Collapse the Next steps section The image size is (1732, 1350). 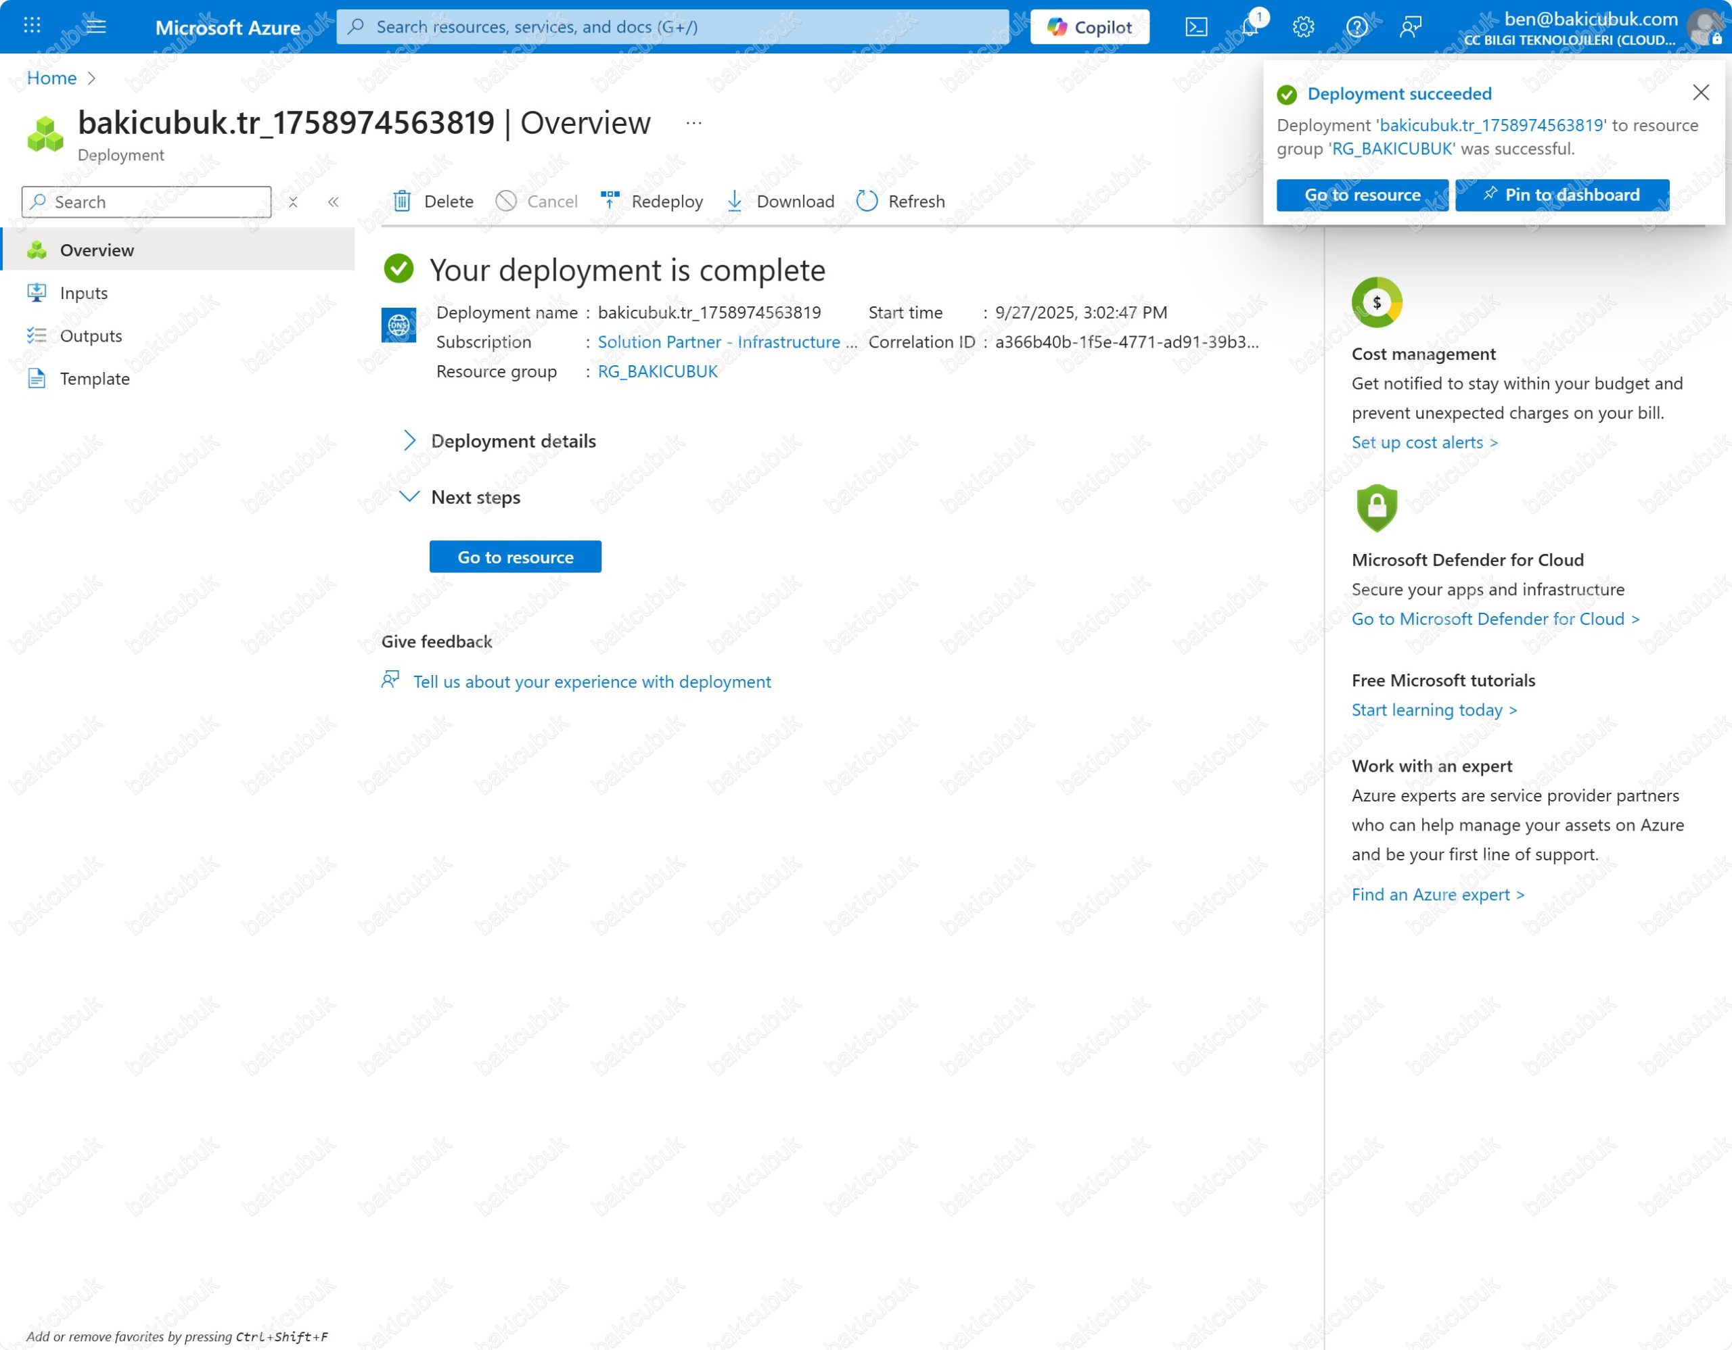pyautogui.click(x=409, y=497)
